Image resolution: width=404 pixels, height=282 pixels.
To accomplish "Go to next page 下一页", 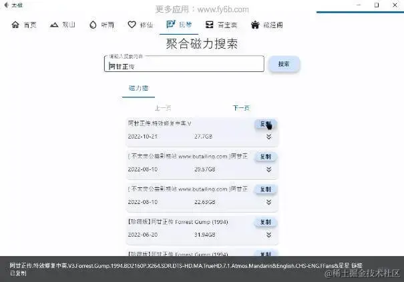I will [x=241, y=108].
